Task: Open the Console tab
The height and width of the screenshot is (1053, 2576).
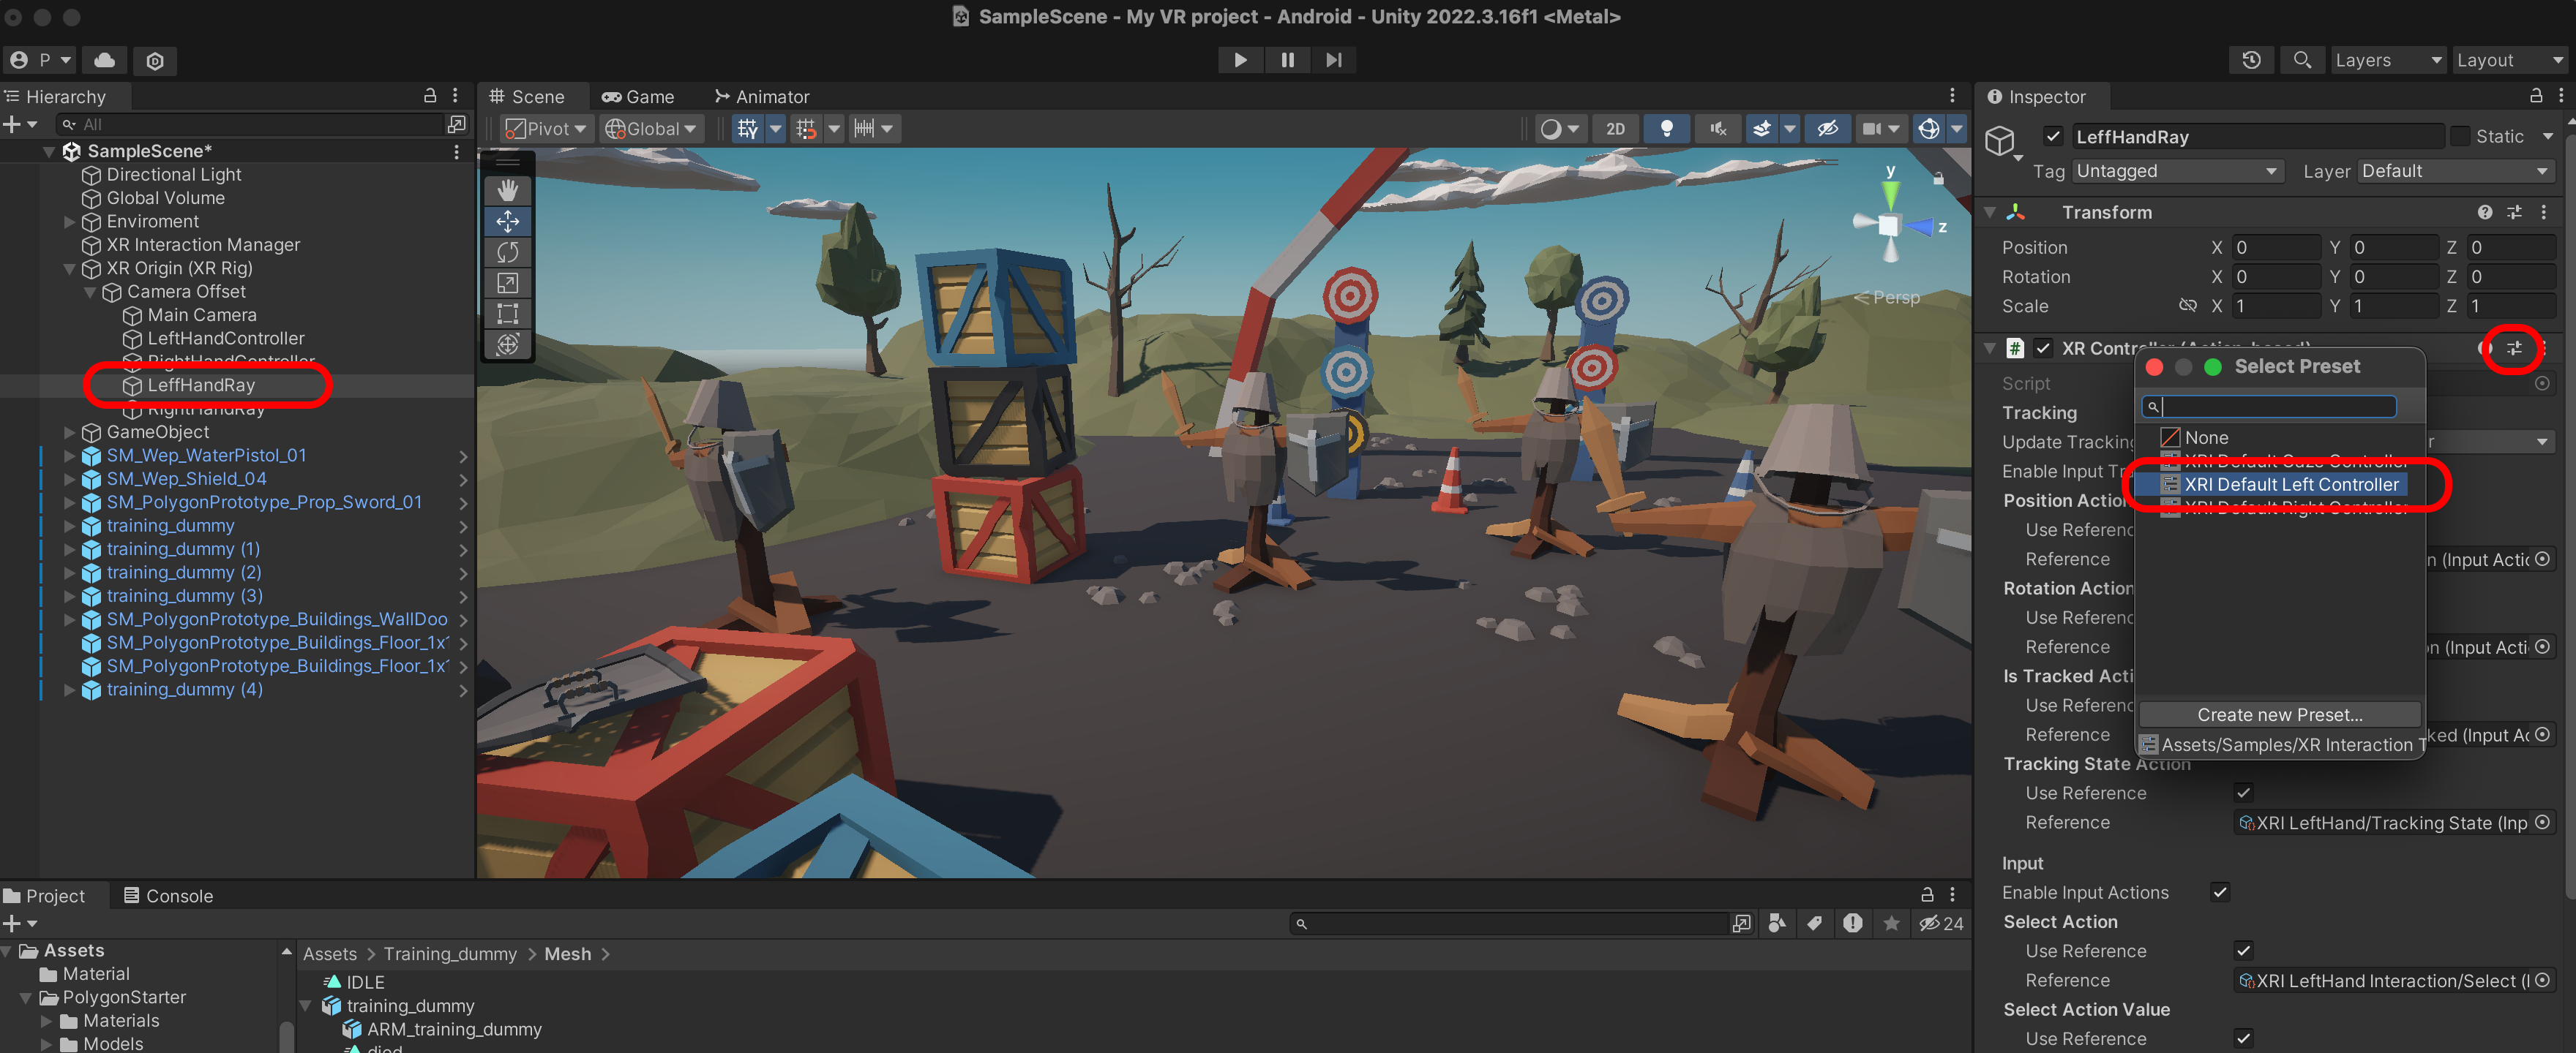Action: tap(168, 895)
